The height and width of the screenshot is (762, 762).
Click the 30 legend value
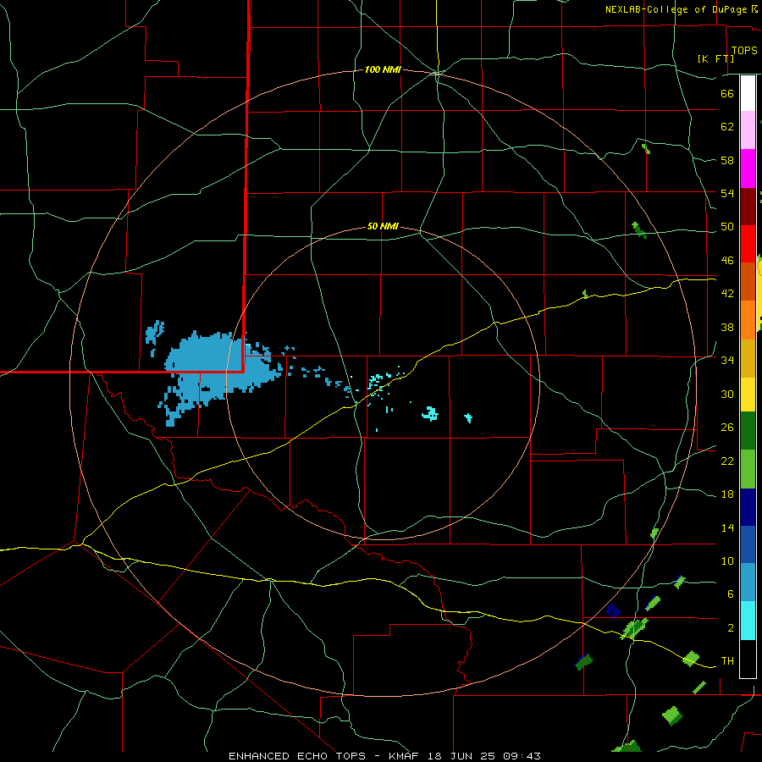(727, 394)
